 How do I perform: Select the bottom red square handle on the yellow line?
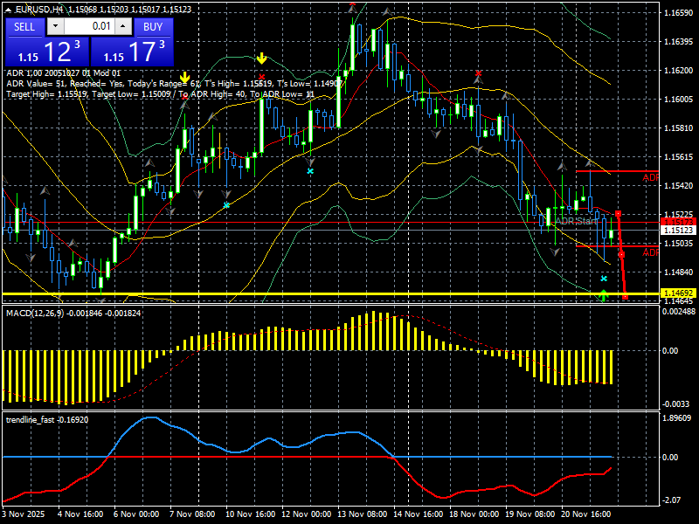[625, 297]
